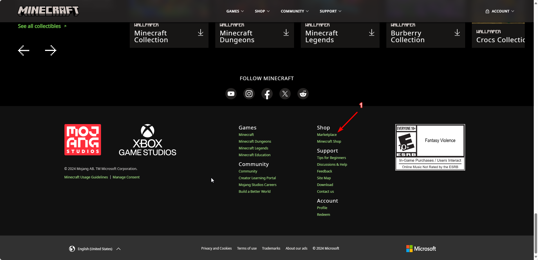Open the Redeem link under Account

coord(323,215)
